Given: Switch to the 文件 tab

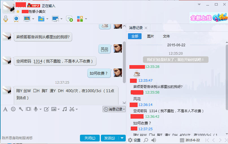Looking at the screenshot, I should pos(166,36).
